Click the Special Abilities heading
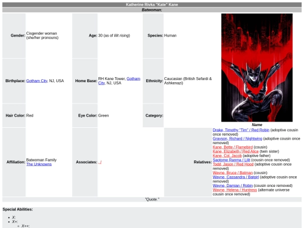 (17, 209)
